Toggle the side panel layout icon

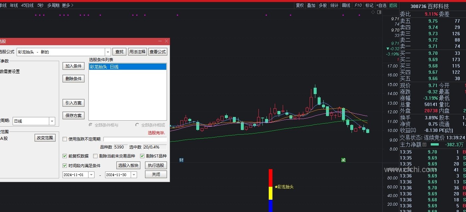pyautogui.click(x=379, y=12)
